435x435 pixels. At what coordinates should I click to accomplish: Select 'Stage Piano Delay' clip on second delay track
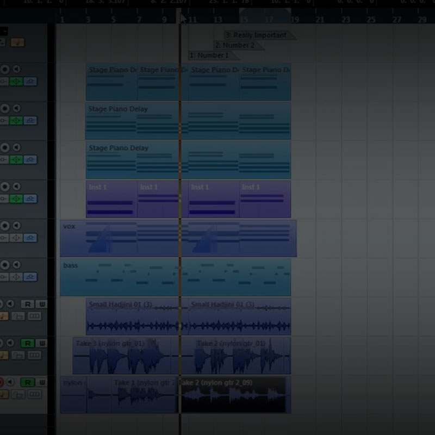188,160
